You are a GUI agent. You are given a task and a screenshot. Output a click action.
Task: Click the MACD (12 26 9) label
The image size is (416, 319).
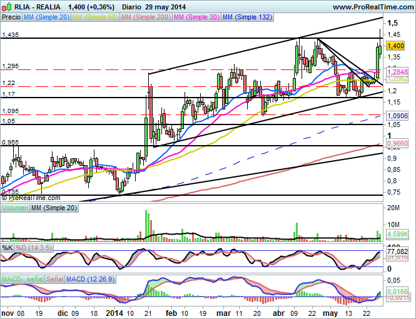pyautogui.click(x=91, y=278)
